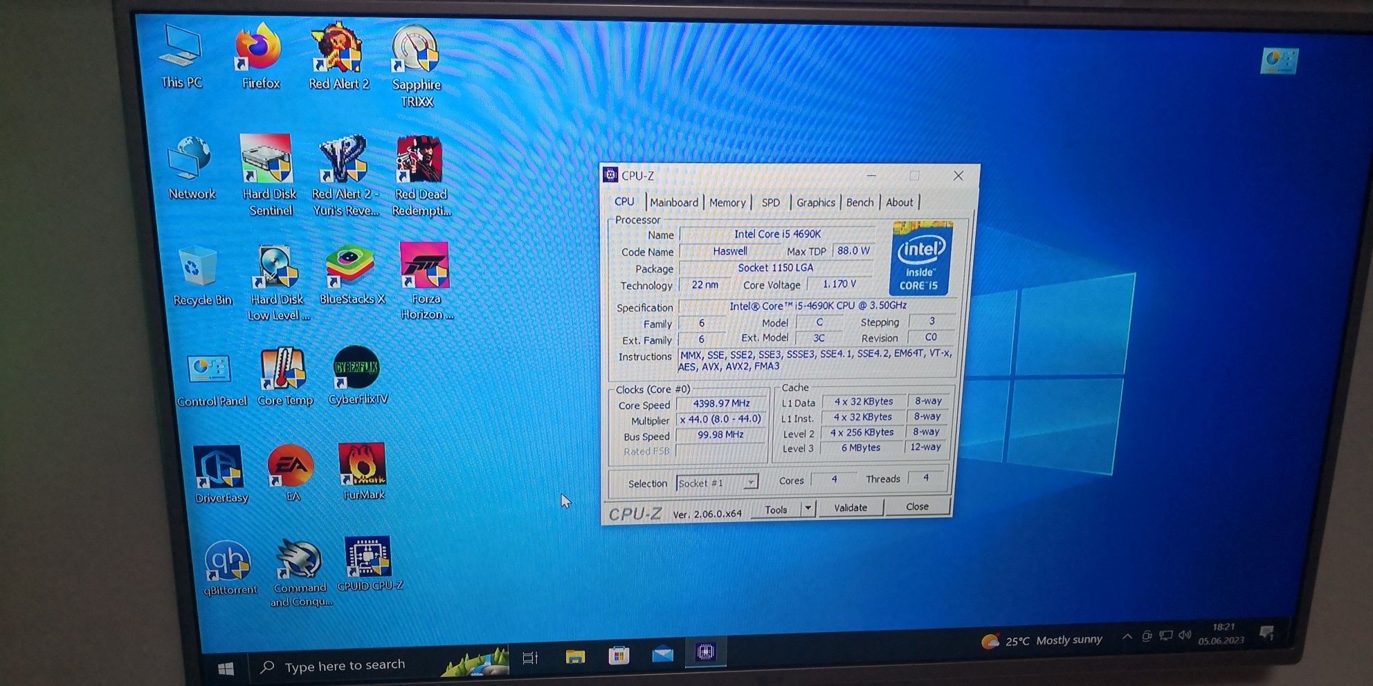Open the Windows Start menu
This screenshot has height=686, width=1373.
click(x=226, y=669)
